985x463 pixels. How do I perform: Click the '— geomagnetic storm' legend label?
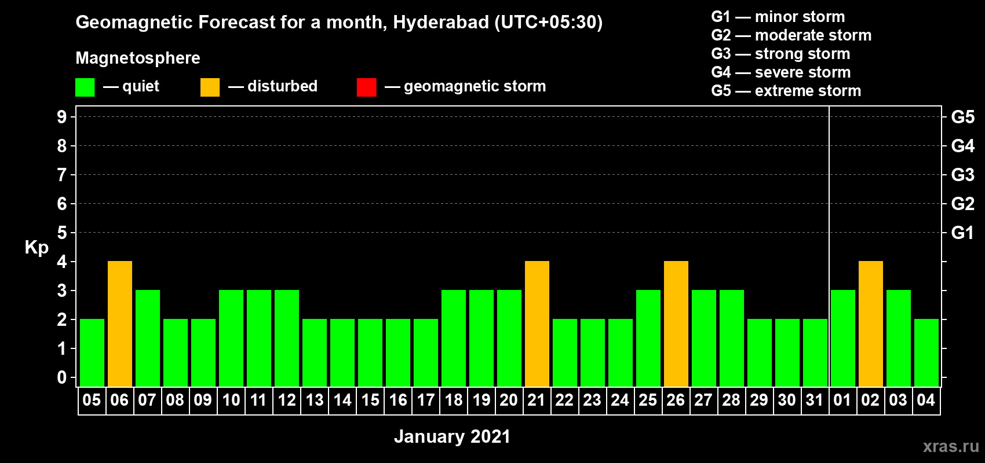click(465, 86)
